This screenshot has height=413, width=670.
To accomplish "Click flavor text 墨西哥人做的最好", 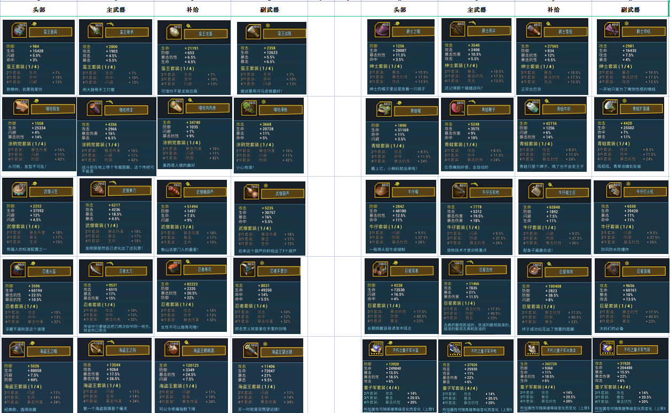I will [x=178, y=165].
